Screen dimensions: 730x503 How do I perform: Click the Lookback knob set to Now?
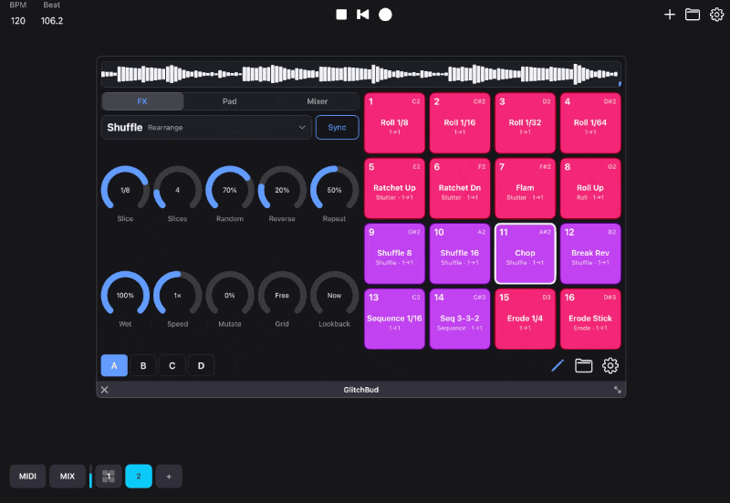point(334,294)
